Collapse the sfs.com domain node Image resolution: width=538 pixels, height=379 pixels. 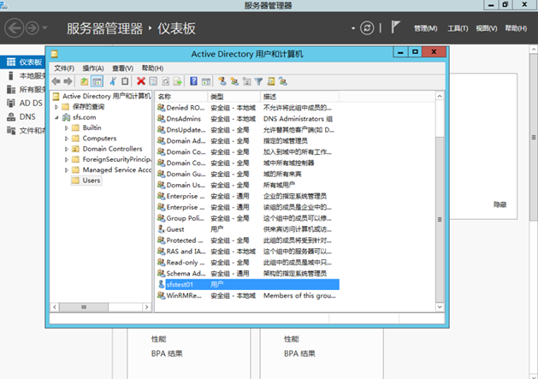(x=56, y=117)
